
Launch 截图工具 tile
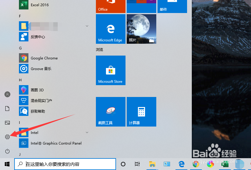111,112
